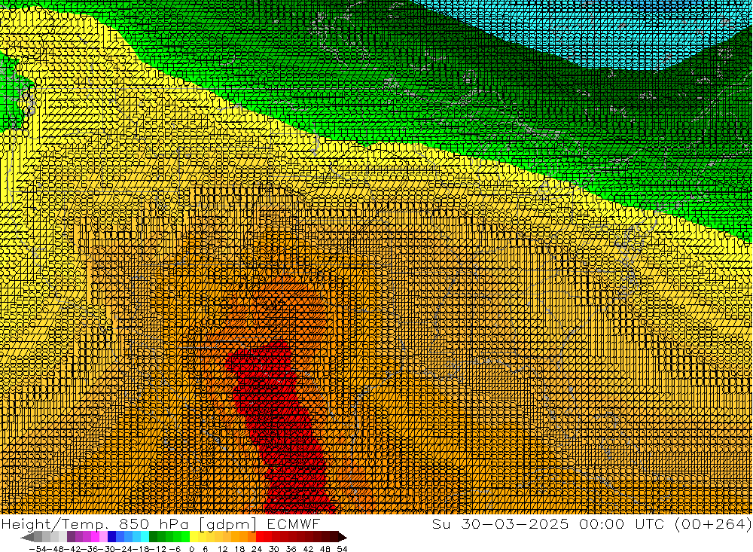Click the legend value -6
The height and width of the screenshot is (552, 753).
[175, 549]
